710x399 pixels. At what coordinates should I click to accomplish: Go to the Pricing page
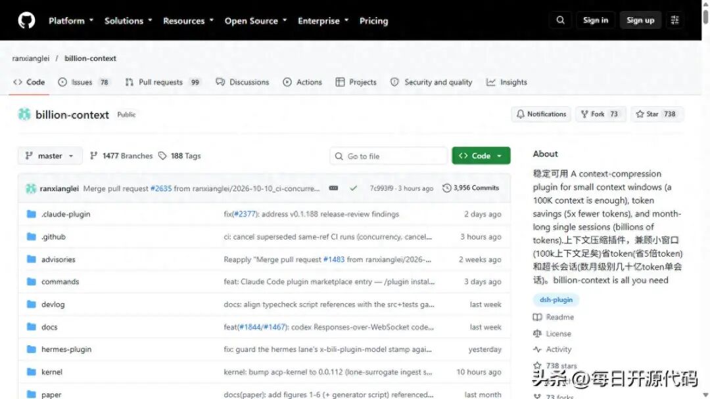(x=373, y=21)
